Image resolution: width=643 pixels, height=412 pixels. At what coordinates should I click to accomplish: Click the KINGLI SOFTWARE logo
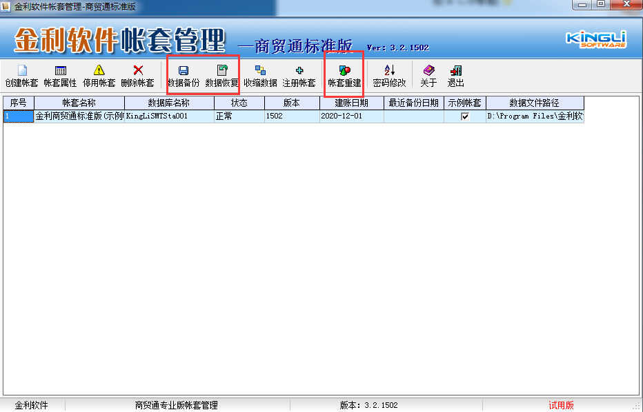tap(596, 39)
